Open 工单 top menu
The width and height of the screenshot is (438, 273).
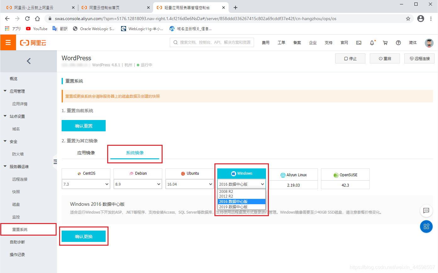click(281, 43)
